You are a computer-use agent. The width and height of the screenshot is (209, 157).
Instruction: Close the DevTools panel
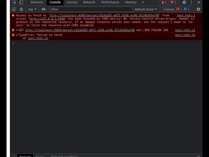[199, 2]
